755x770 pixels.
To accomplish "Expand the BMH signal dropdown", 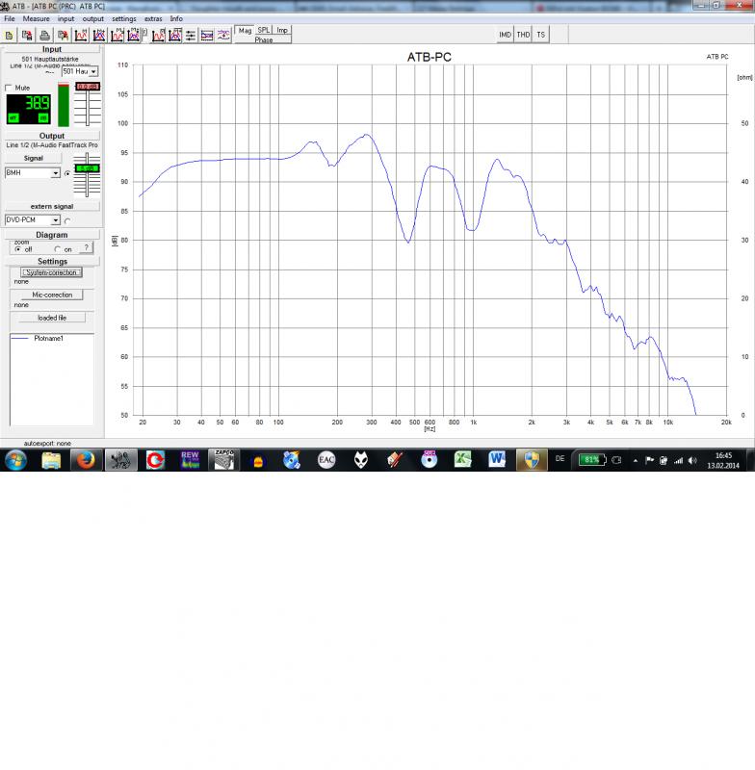I will coord(56,173).
